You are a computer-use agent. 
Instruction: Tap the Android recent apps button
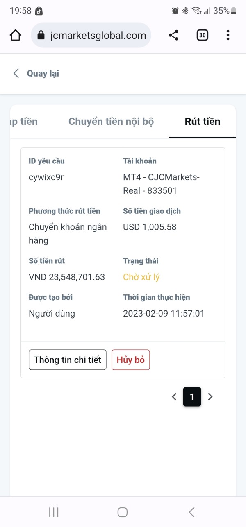click(x=54, y=512)
